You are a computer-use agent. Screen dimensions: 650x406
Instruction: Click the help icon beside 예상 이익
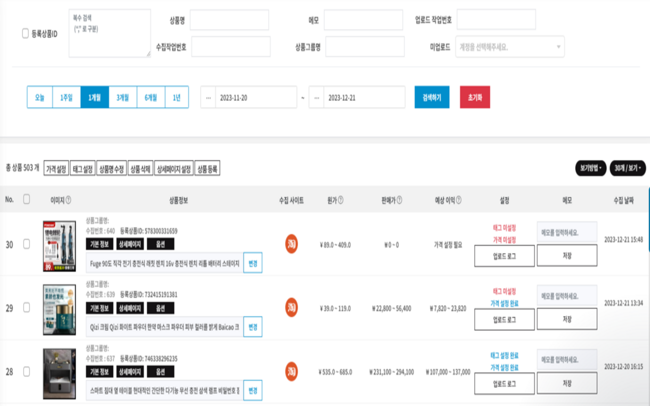click(459, 199)
